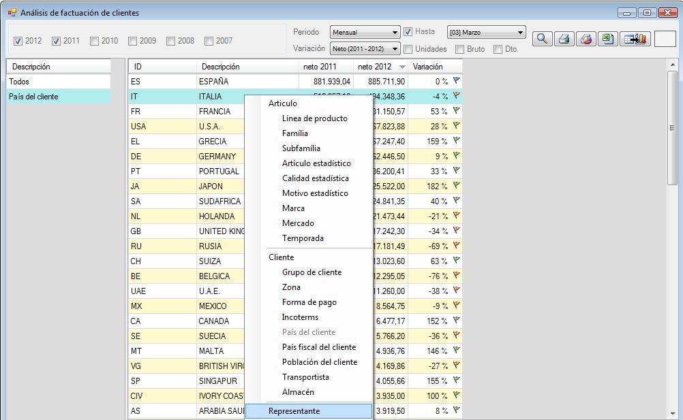Click the magnifying glass search button
The width and height of the screenshot is (683, 420).
tap(543, 39)
